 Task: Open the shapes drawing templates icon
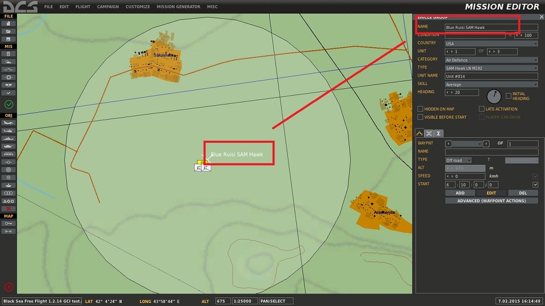8,201
